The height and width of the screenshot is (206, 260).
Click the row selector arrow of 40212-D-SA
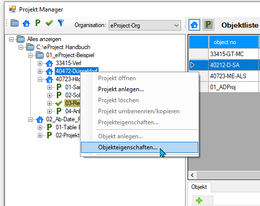(193, 65)
